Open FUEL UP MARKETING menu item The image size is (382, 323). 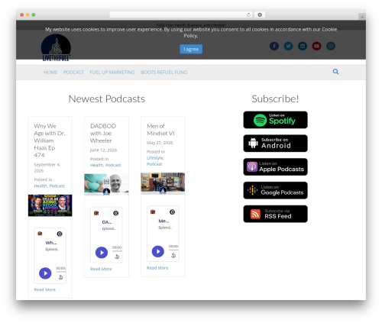click(112, 73)
